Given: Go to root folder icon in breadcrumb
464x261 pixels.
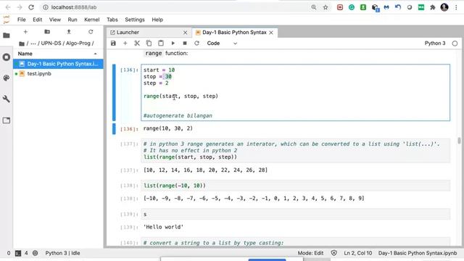Looking at the screenshot, I should [x=22, y=43].
